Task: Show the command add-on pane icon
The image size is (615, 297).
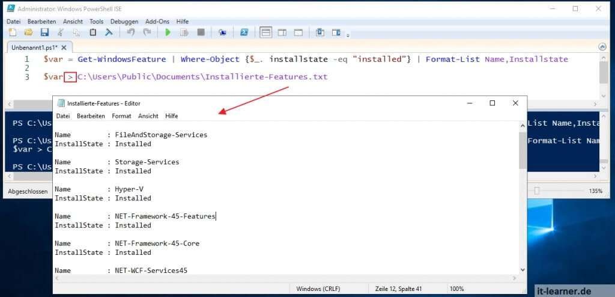Action: pyautogui.click(x=336, y=32)
